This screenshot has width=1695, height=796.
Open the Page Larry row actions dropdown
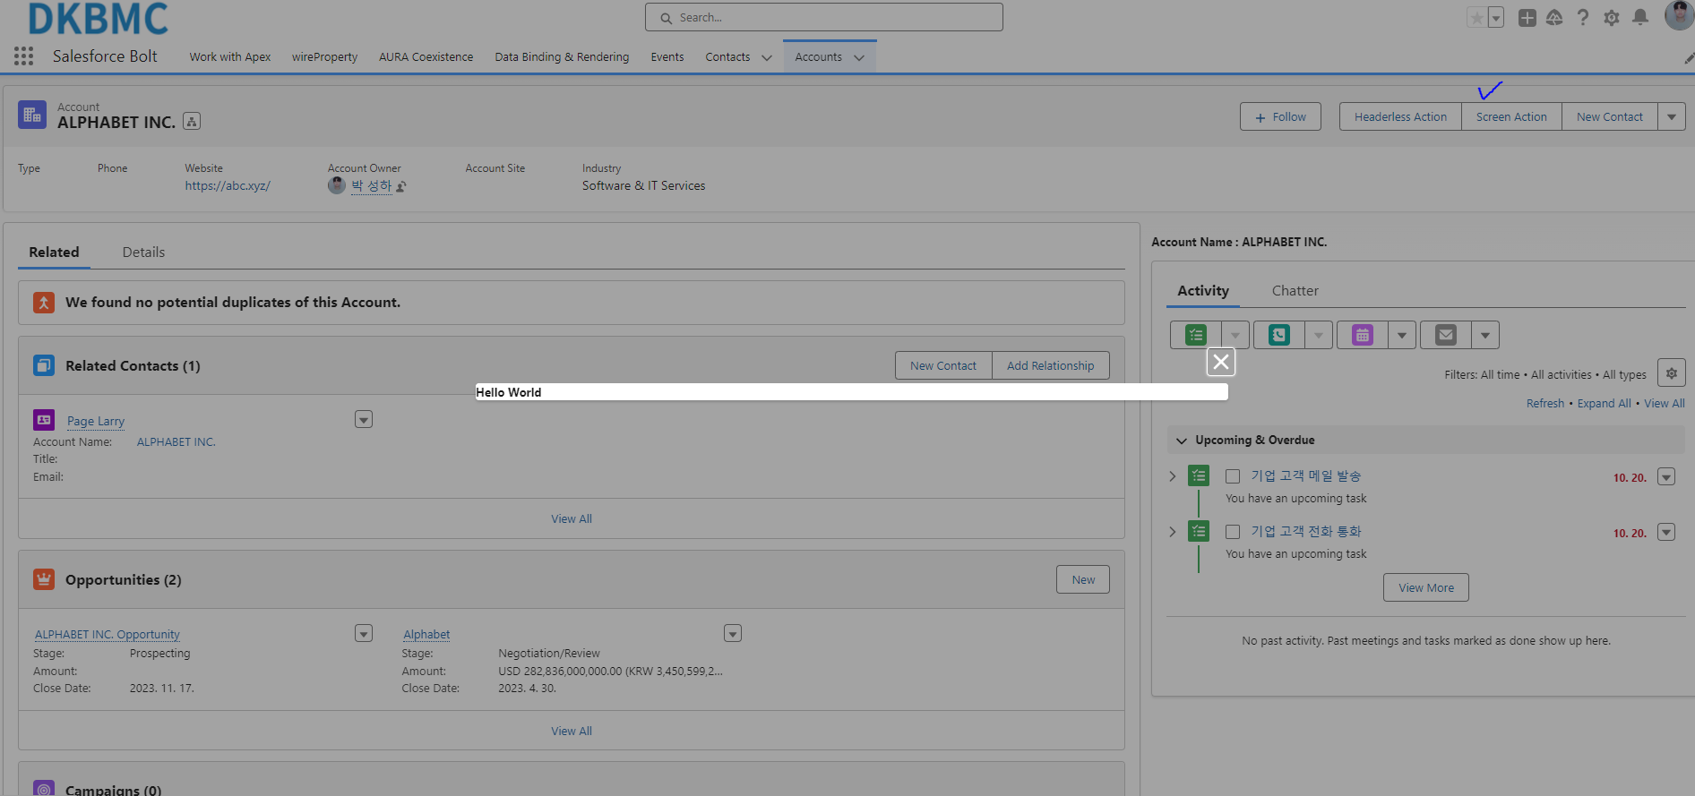[364, 419]
